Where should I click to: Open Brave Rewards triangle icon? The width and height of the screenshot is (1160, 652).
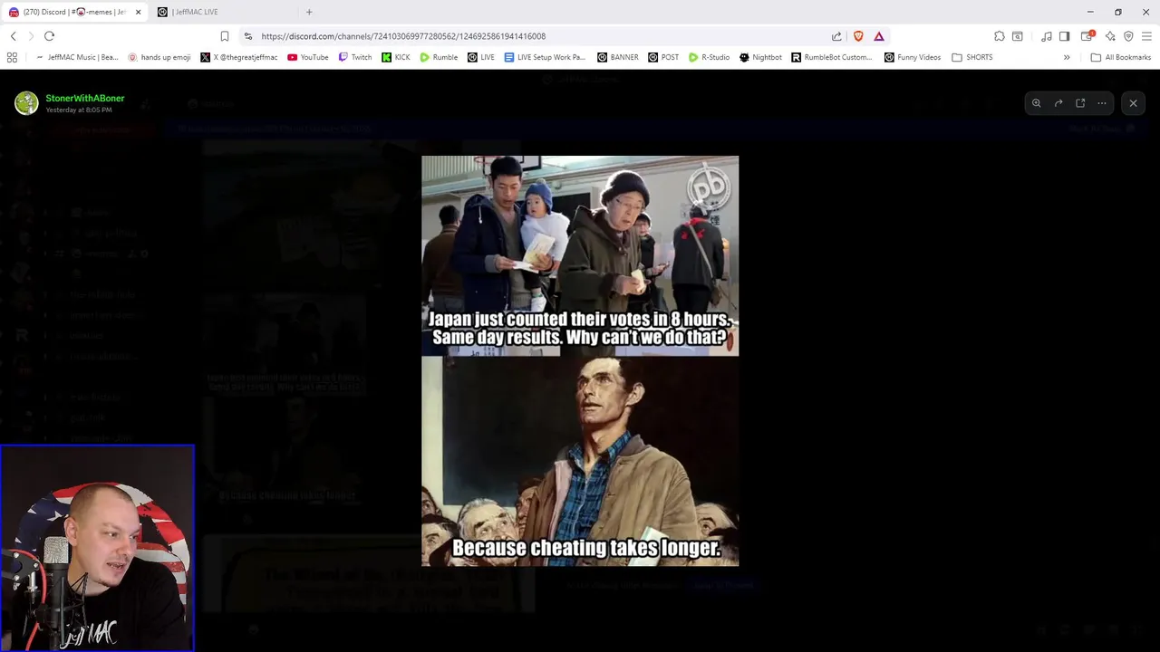coord(879,36)
